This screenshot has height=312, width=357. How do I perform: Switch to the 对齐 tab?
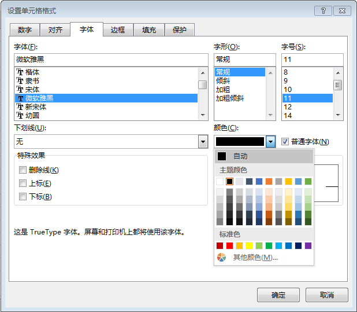[x=55, y=30]
